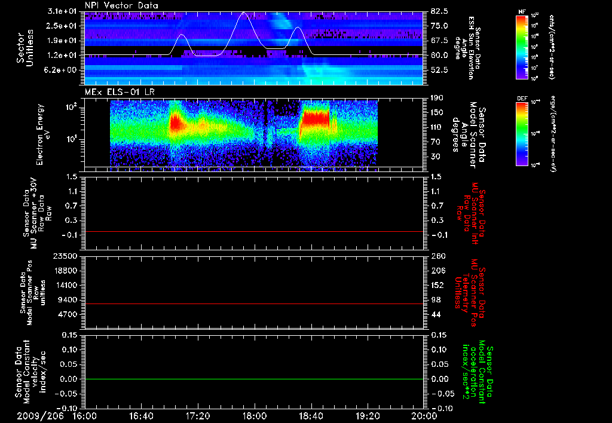The width and height of the screenshot is (612, 423).
Task: Click the "ergs/(cm**2-sr-sec-eV)" units label
Action: 553,134
